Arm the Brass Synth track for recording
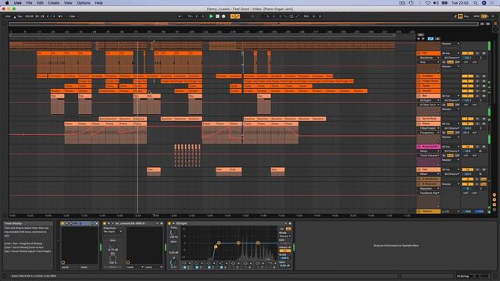 pyautogui.click(x=484, y=147)
